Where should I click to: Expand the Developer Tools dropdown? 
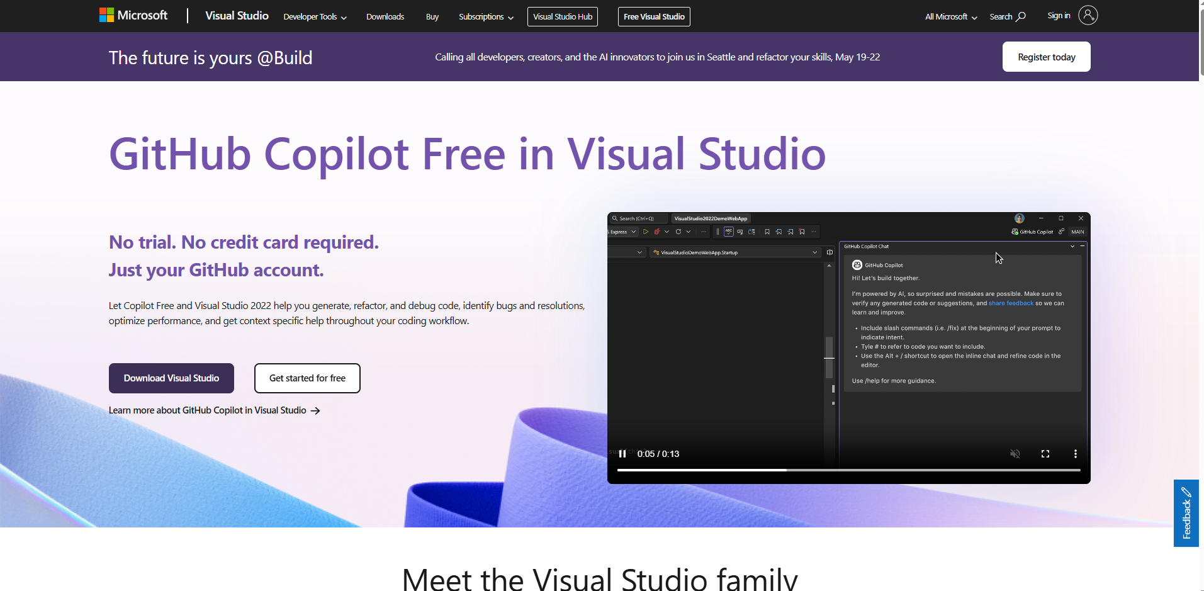pyautogui.click(x=315, y=17)
